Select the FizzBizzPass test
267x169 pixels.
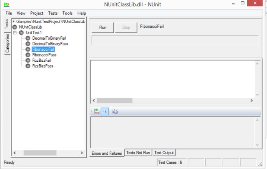point(43,66)
